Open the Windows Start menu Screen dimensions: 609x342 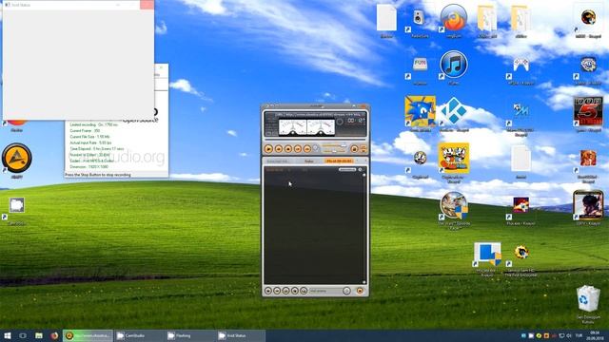8,335
